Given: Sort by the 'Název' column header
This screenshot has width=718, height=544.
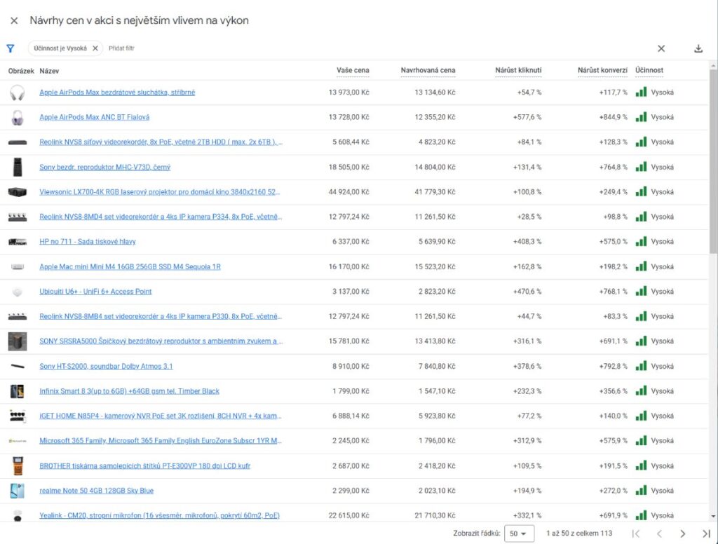Looking at the screenshot, I should [x=49, y=71].
